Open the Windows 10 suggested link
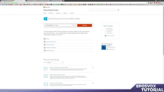 pyautogui.click(x=109, y=46)
